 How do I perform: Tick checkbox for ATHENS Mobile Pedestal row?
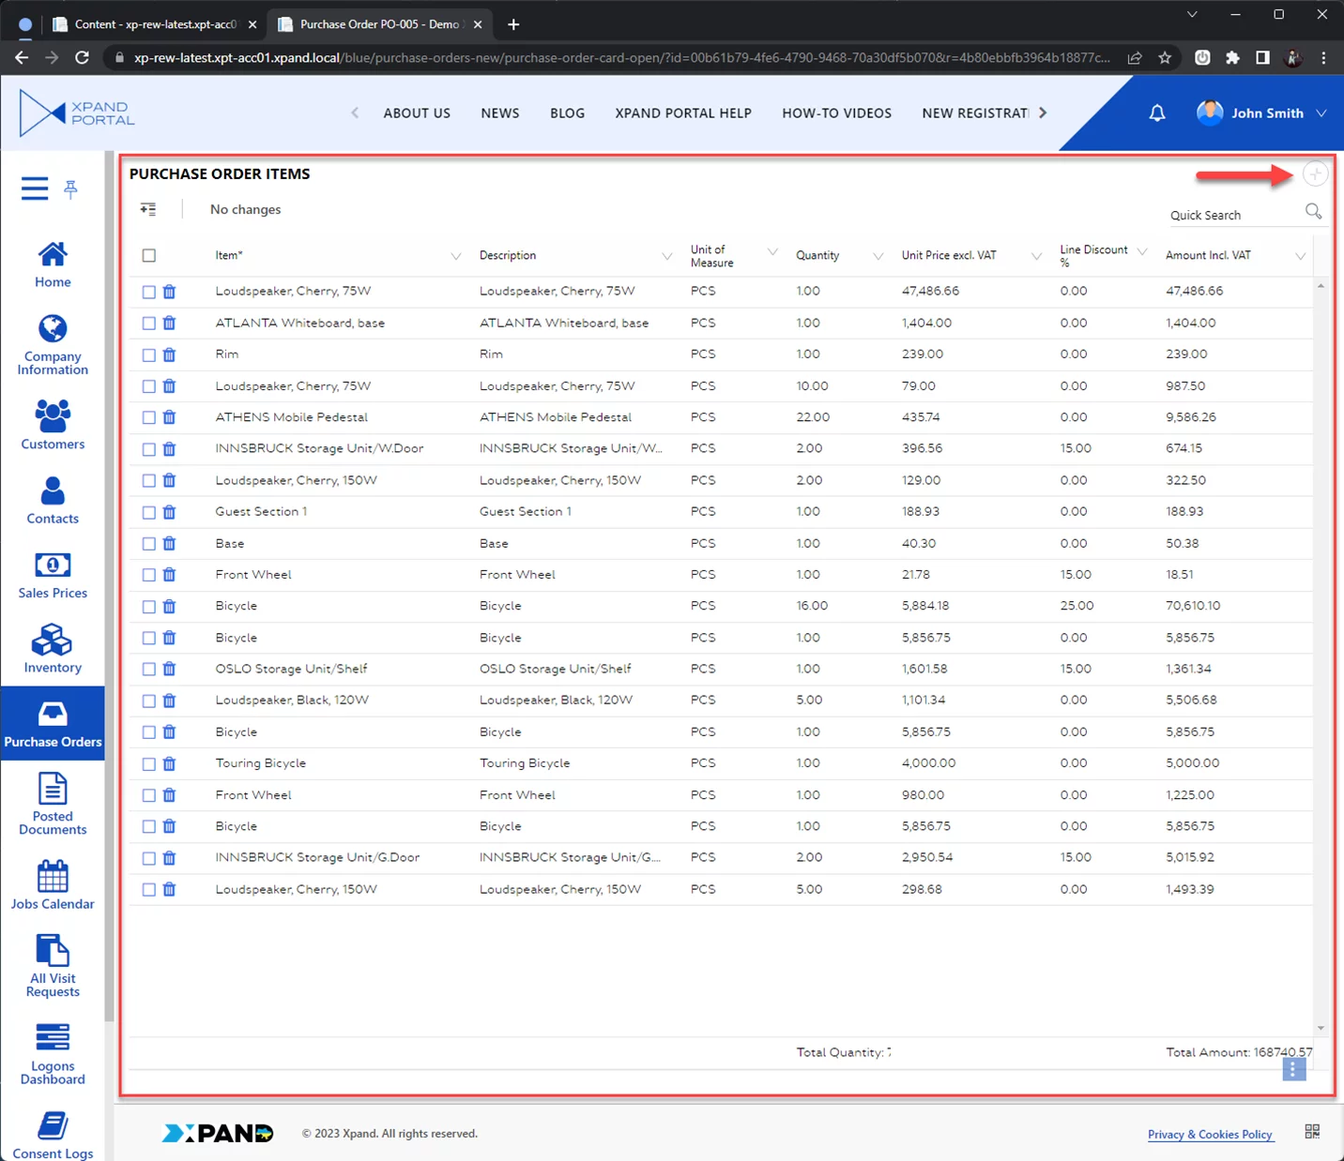(149, 417)
